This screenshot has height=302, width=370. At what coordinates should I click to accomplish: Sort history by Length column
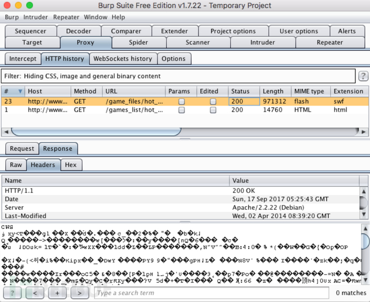point(276,91)
